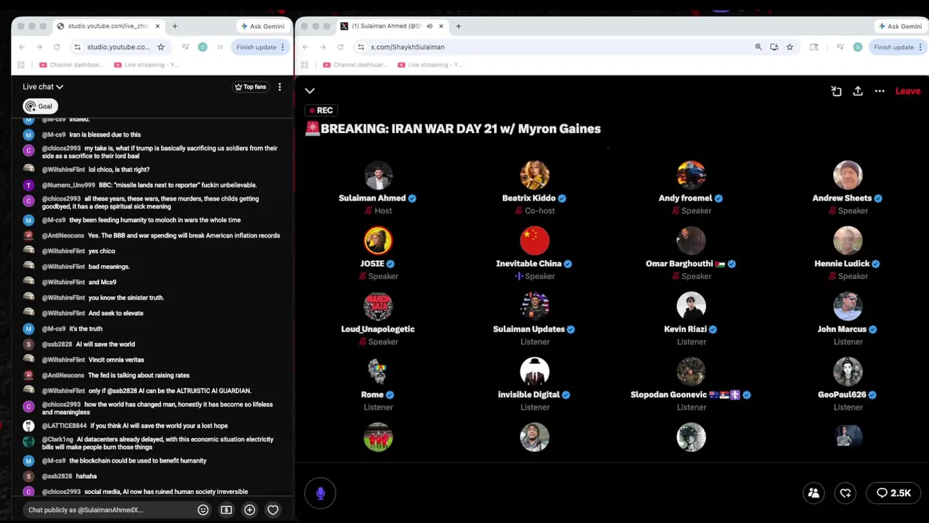Screen dimensions: 929x523
Task: Select speaker name Omar Barghouthi
Action: point(679,264)
